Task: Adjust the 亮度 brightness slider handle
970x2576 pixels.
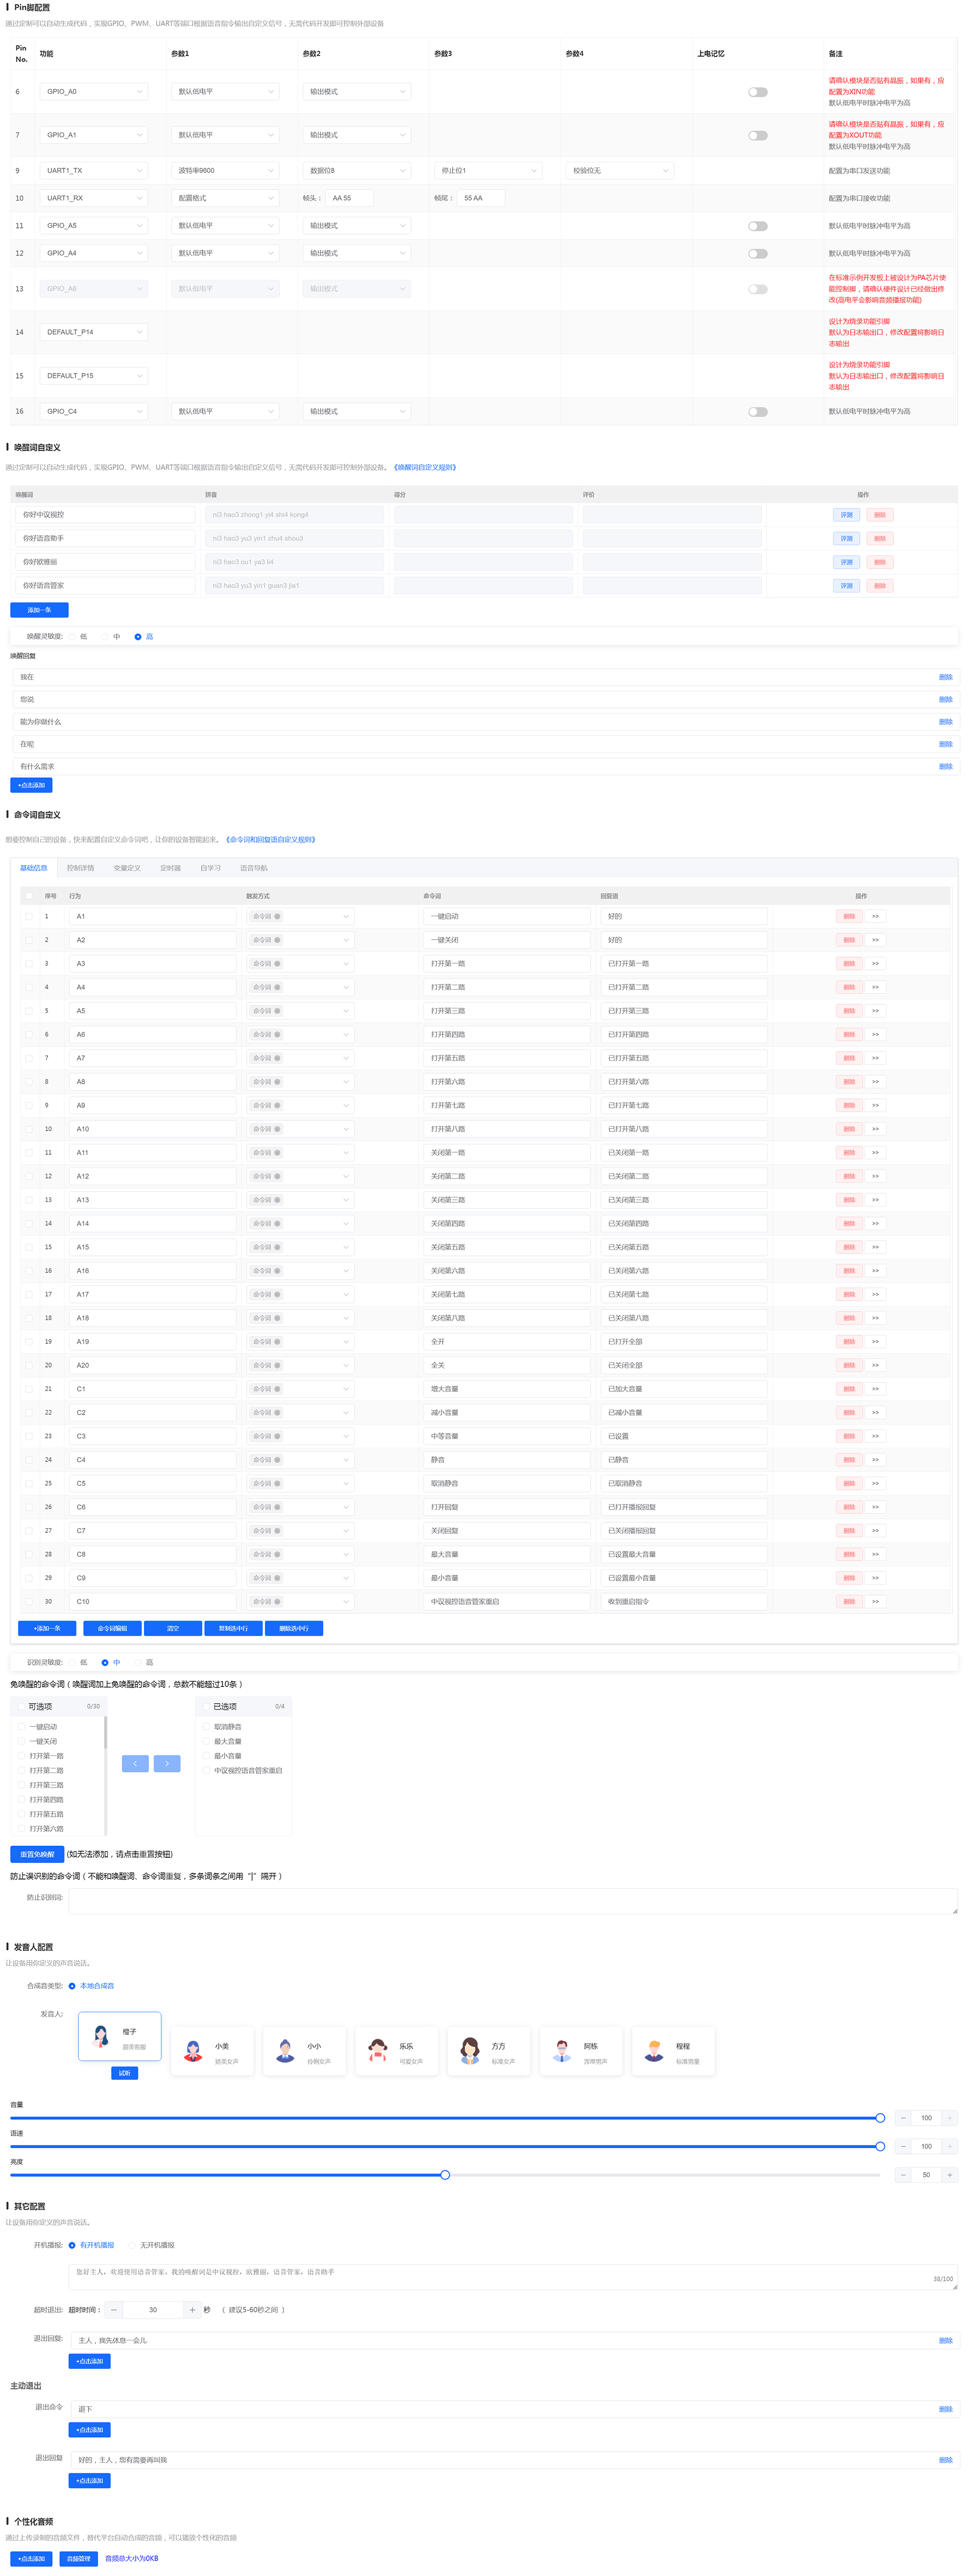Action: point(445,2175)
